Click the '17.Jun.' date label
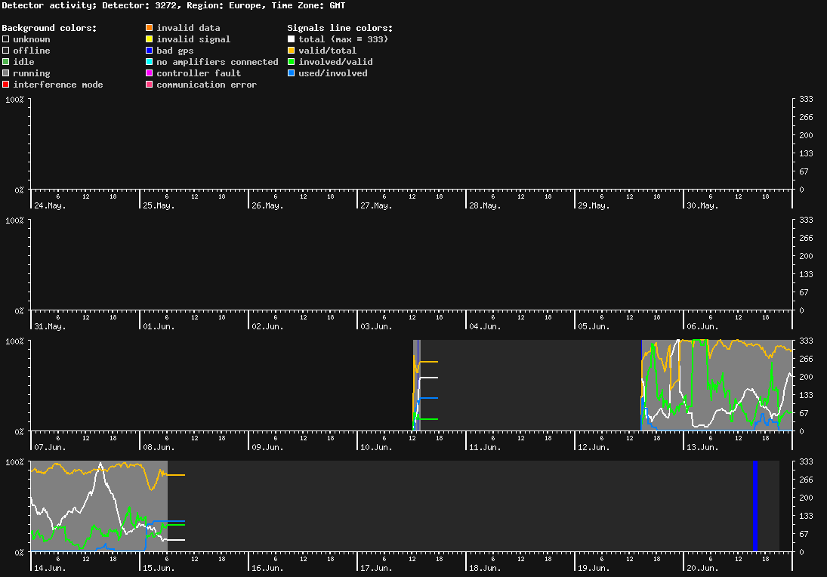The height and width of the screenshot is (577, 827). (x=376, y=568)
